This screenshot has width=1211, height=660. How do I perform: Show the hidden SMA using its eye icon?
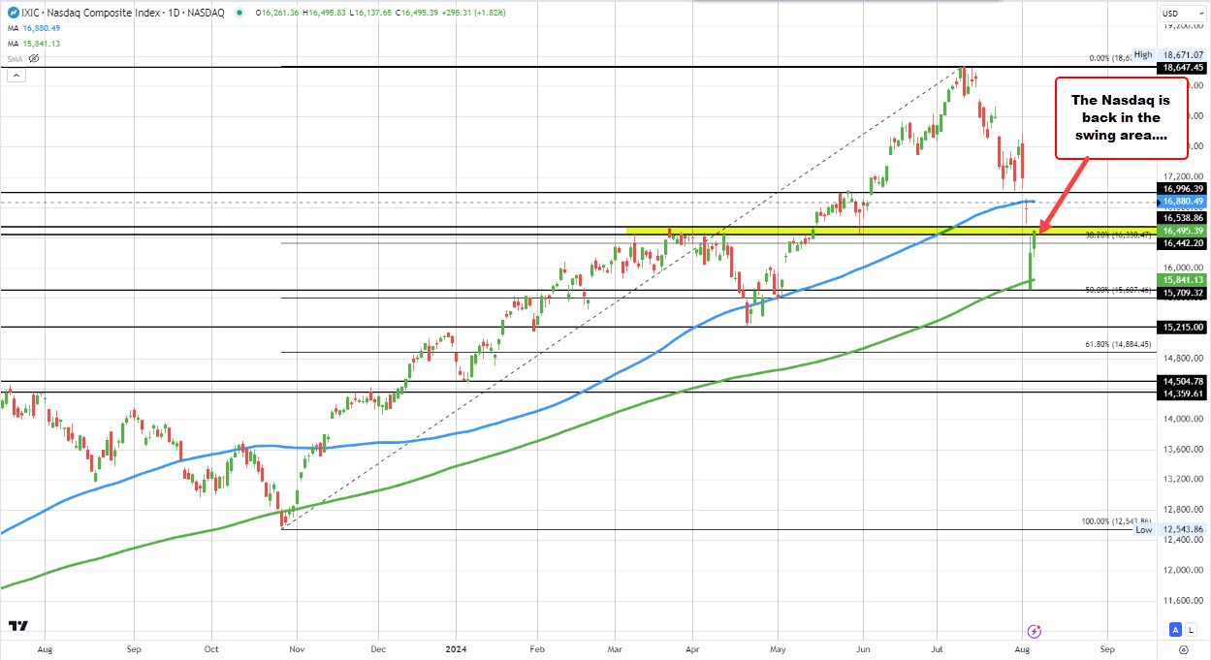(33, 59)
